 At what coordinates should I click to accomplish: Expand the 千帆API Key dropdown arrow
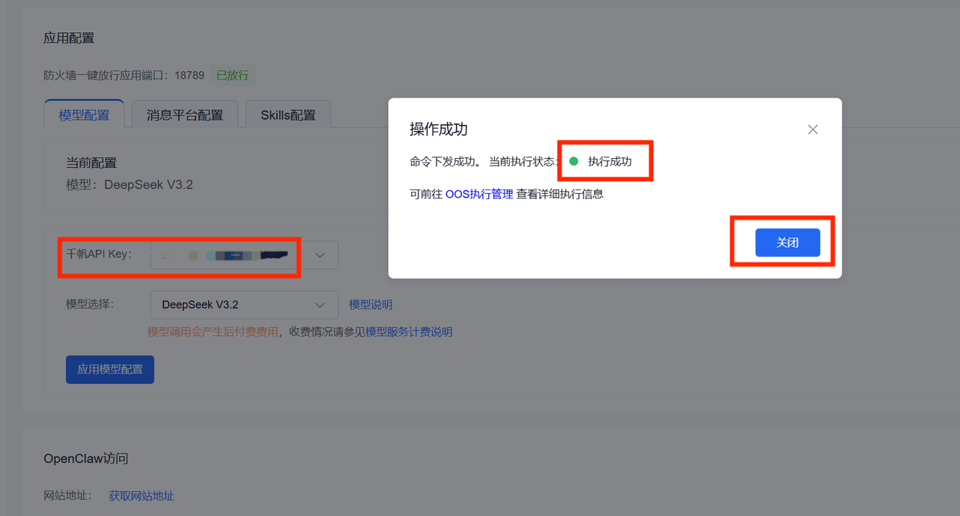pyautogui.click(x=320, y=255)
